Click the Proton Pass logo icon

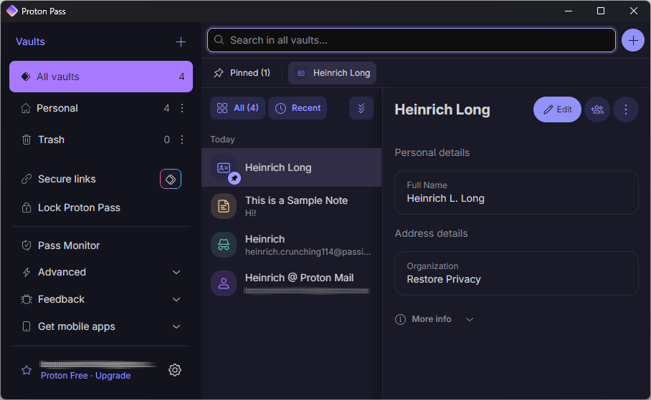click(12, 11)
